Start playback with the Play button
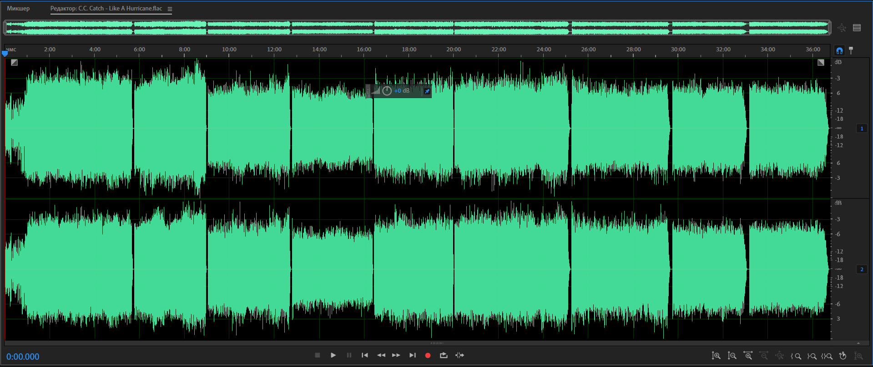Viewport: 873px width, 367px height. [333, 355]
